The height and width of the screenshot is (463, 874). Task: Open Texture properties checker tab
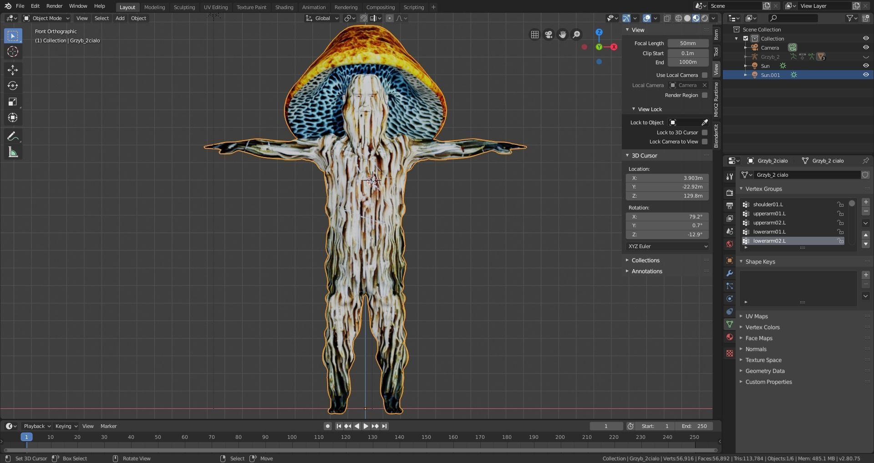point(730,353)
